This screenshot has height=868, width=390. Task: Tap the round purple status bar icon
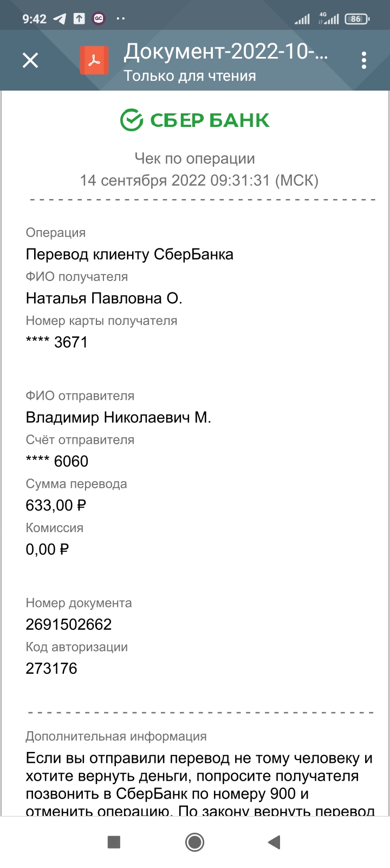coord(99,19)
